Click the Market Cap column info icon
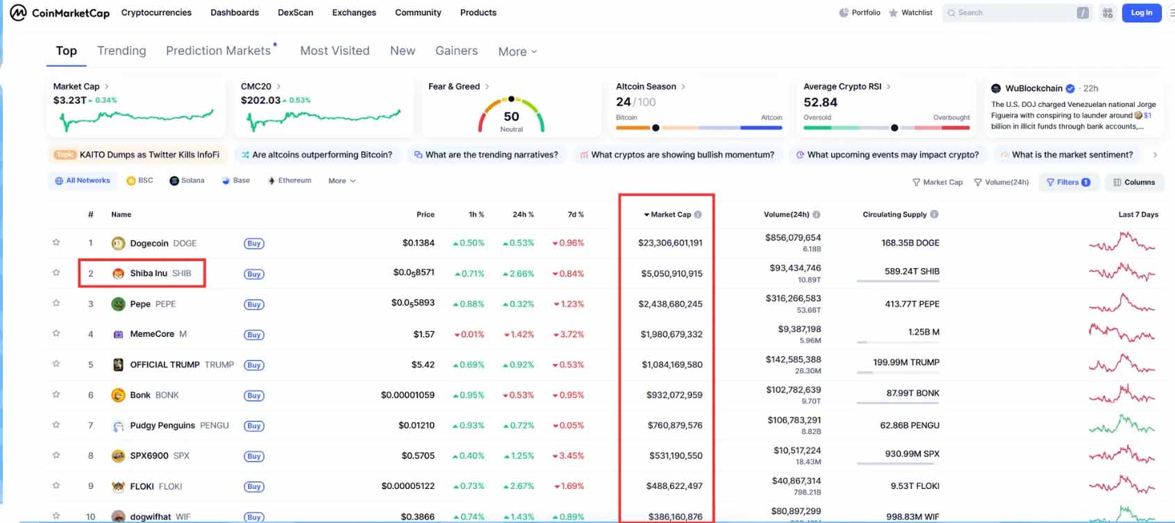Image resolution: width=1175 pixels, height=523 pixels. click(698, 215)
